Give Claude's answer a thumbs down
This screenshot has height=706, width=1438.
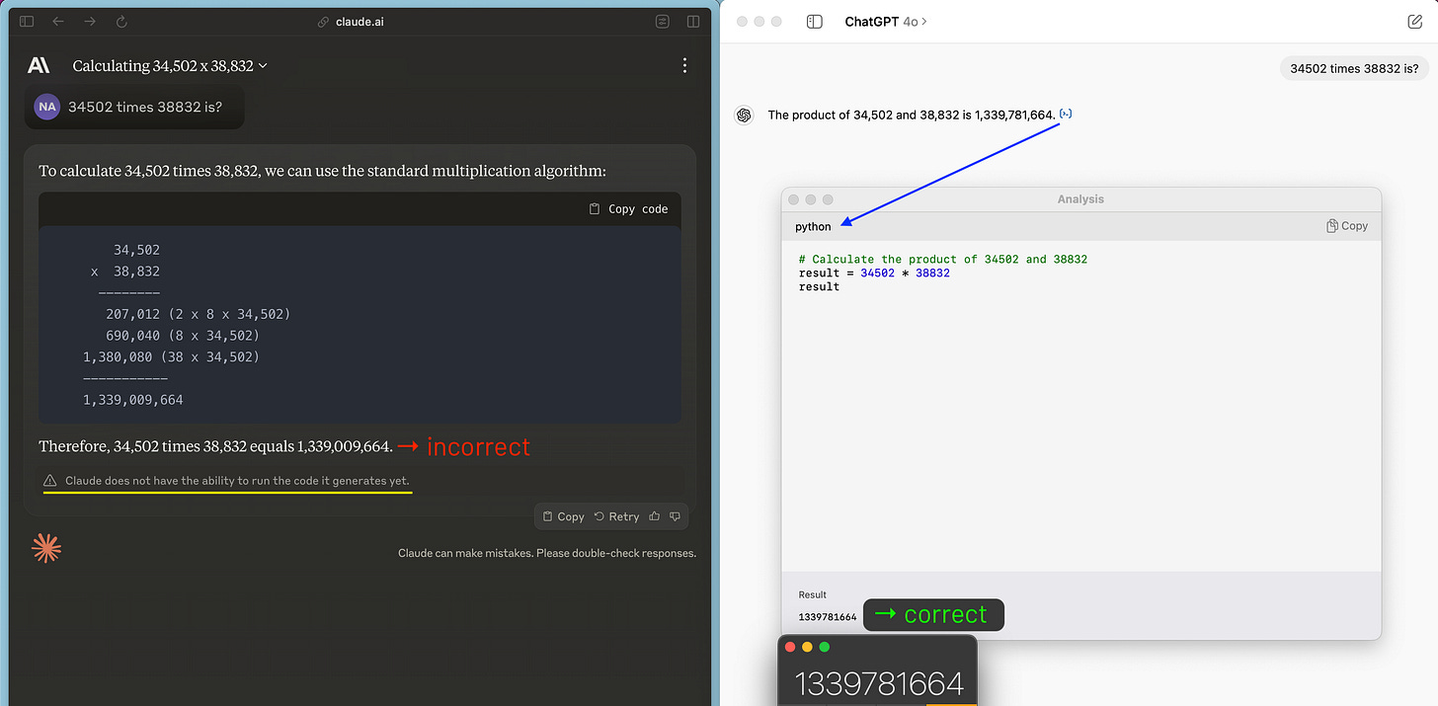676,516
